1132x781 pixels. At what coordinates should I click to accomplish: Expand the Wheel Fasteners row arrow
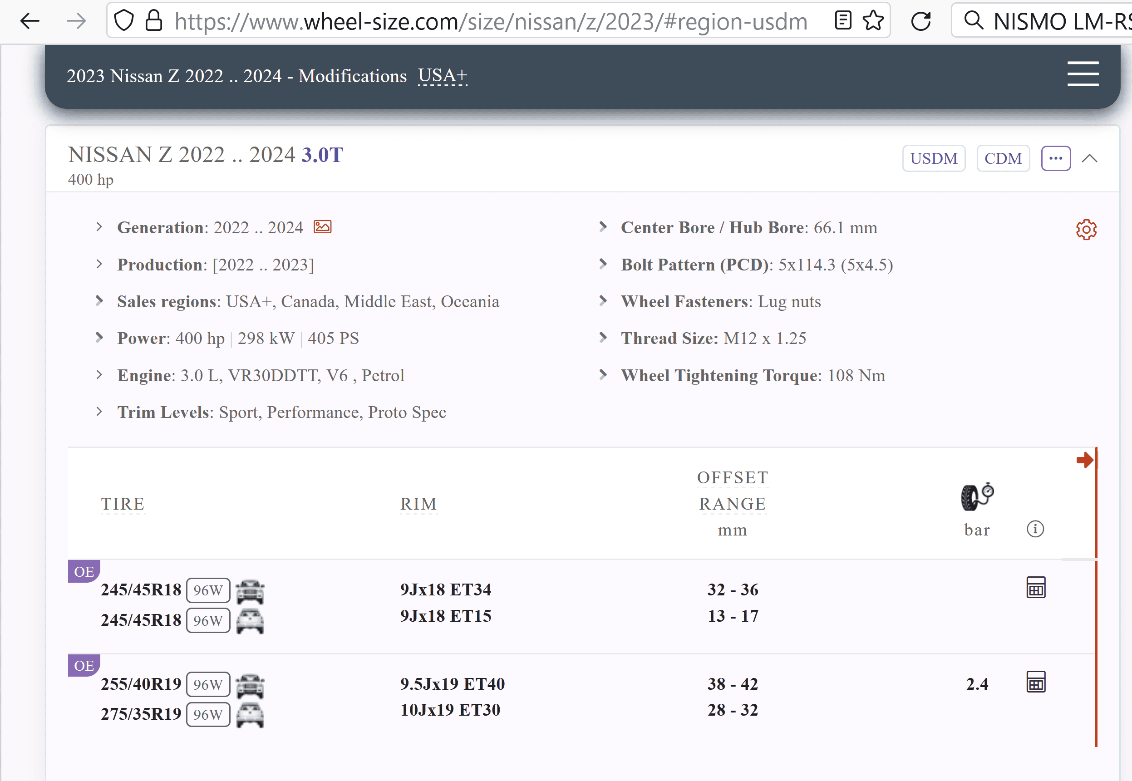(603, 300)
